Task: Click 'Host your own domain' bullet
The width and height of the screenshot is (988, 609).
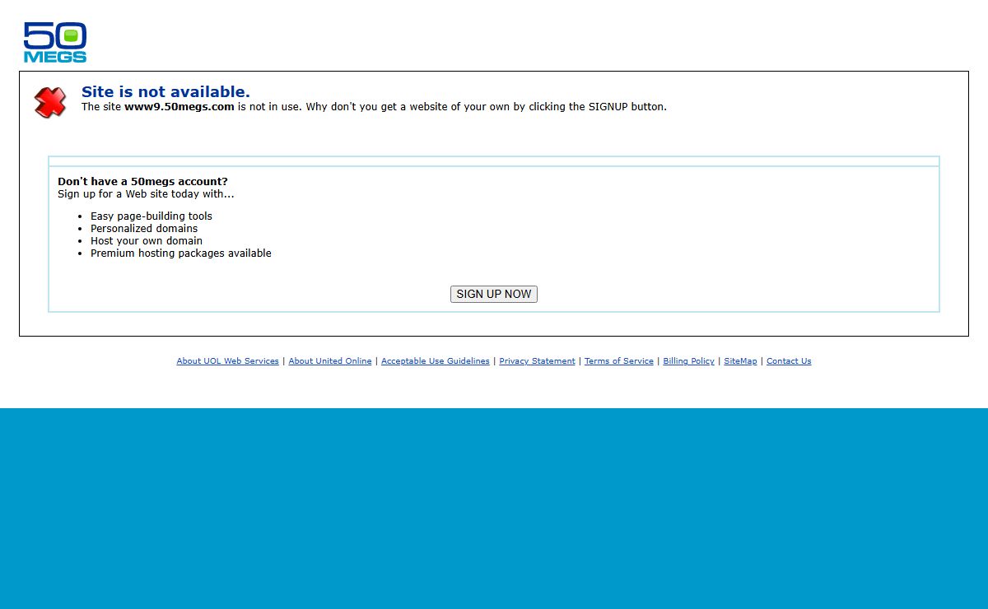Action: click(147, 241)
